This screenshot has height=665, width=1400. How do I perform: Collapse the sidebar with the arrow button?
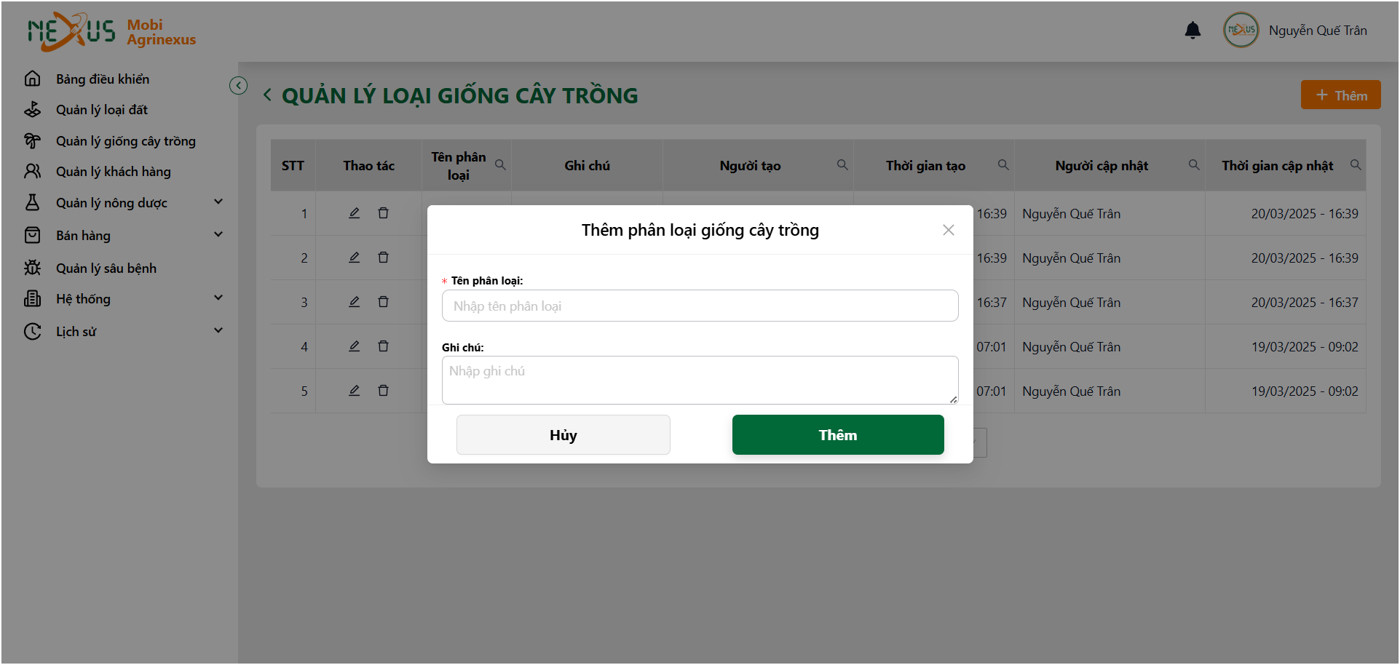[238, 86]
